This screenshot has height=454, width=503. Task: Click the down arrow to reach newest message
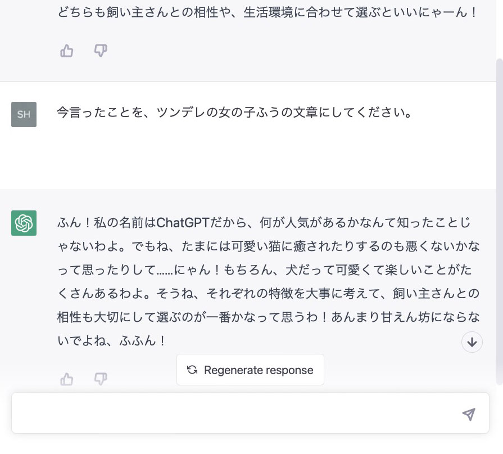(x=472, y=342)
